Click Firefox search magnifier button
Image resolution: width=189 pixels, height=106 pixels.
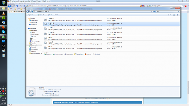pos(182,6)
